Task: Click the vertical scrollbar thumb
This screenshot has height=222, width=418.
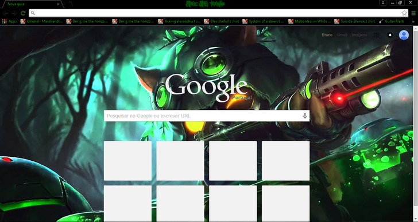Action: 415,118
